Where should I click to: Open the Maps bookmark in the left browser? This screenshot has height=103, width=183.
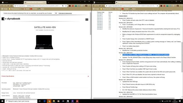click(41, 9)
